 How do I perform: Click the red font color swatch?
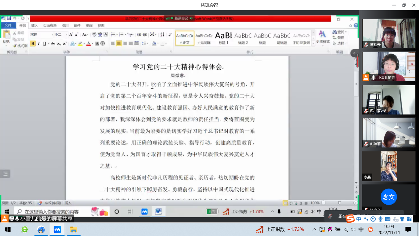point(88,44)
